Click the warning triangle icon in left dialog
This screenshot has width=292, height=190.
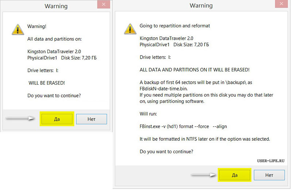pyautogui.click(x=18, y=30)
